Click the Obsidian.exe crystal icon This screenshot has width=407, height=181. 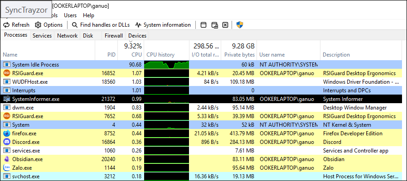click(7, 159)
